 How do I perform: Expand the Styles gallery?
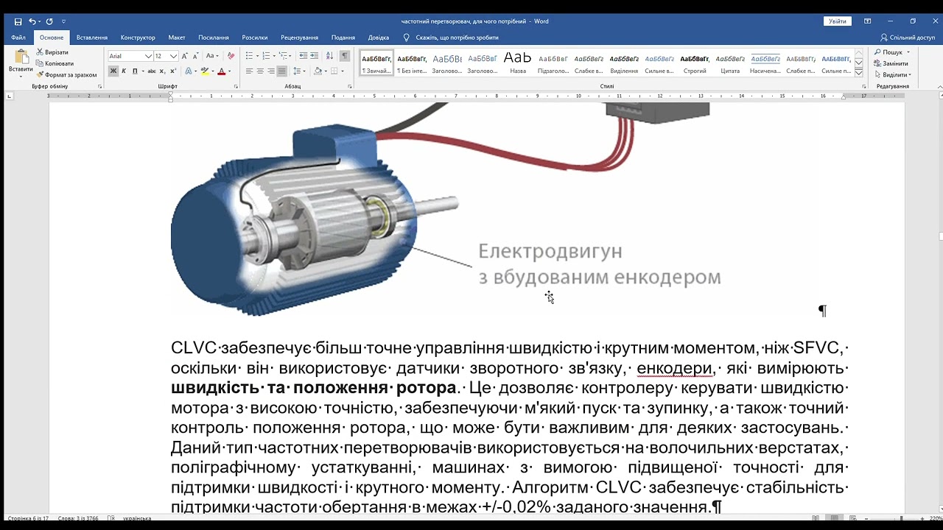pos(859,73)
